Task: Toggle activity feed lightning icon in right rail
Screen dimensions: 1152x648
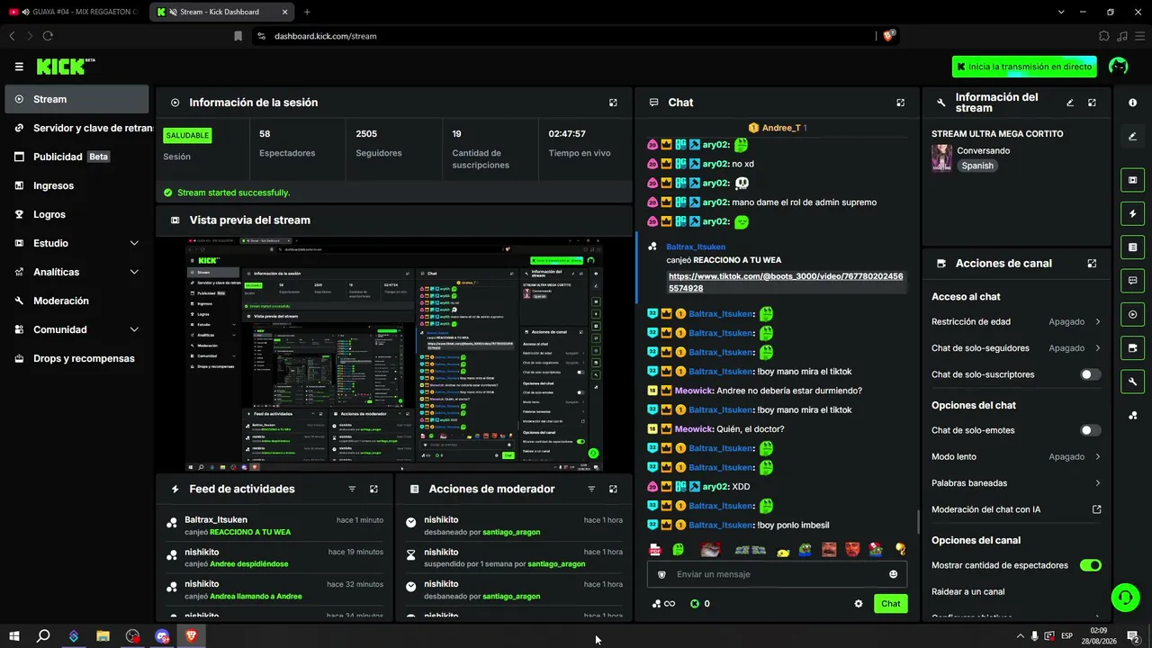Action: coord(1132,214)
